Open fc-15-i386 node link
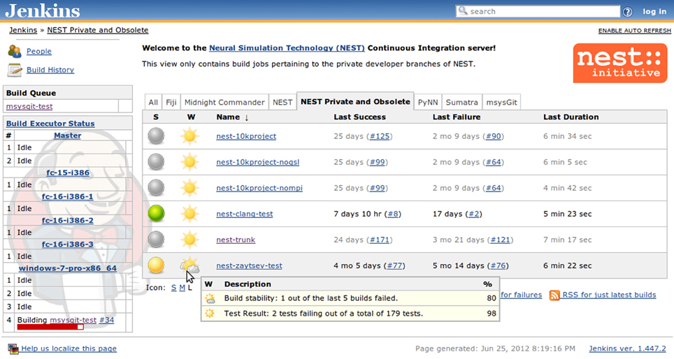 (68, 173)
